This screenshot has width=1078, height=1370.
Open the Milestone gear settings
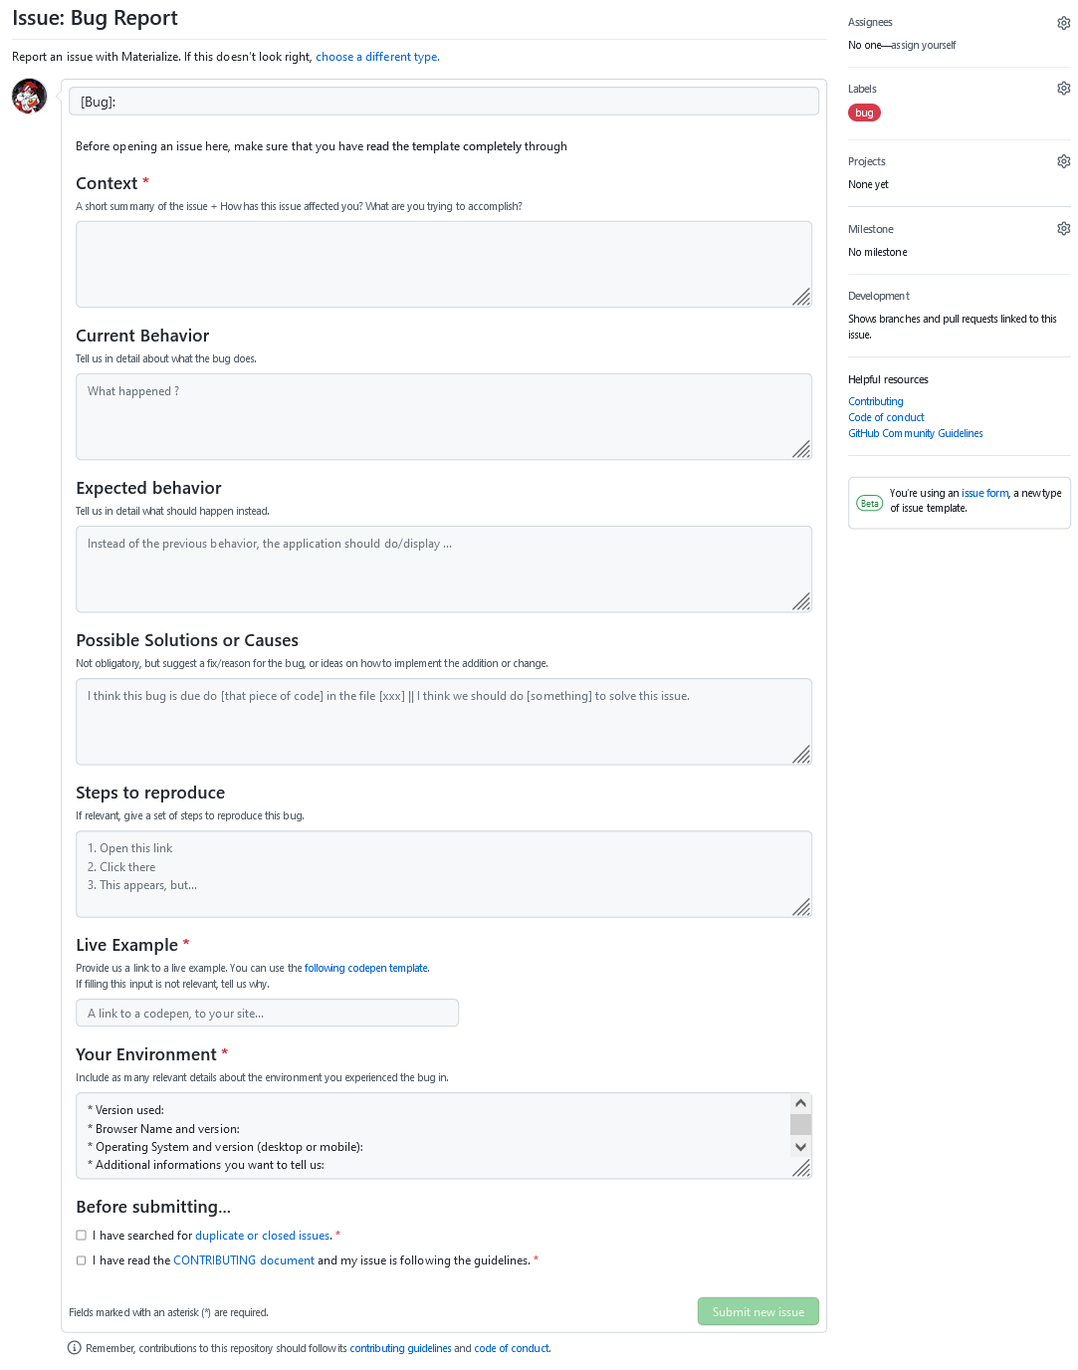point(1063,229)
